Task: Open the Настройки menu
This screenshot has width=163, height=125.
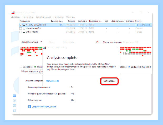Action: tap(28, 17)
